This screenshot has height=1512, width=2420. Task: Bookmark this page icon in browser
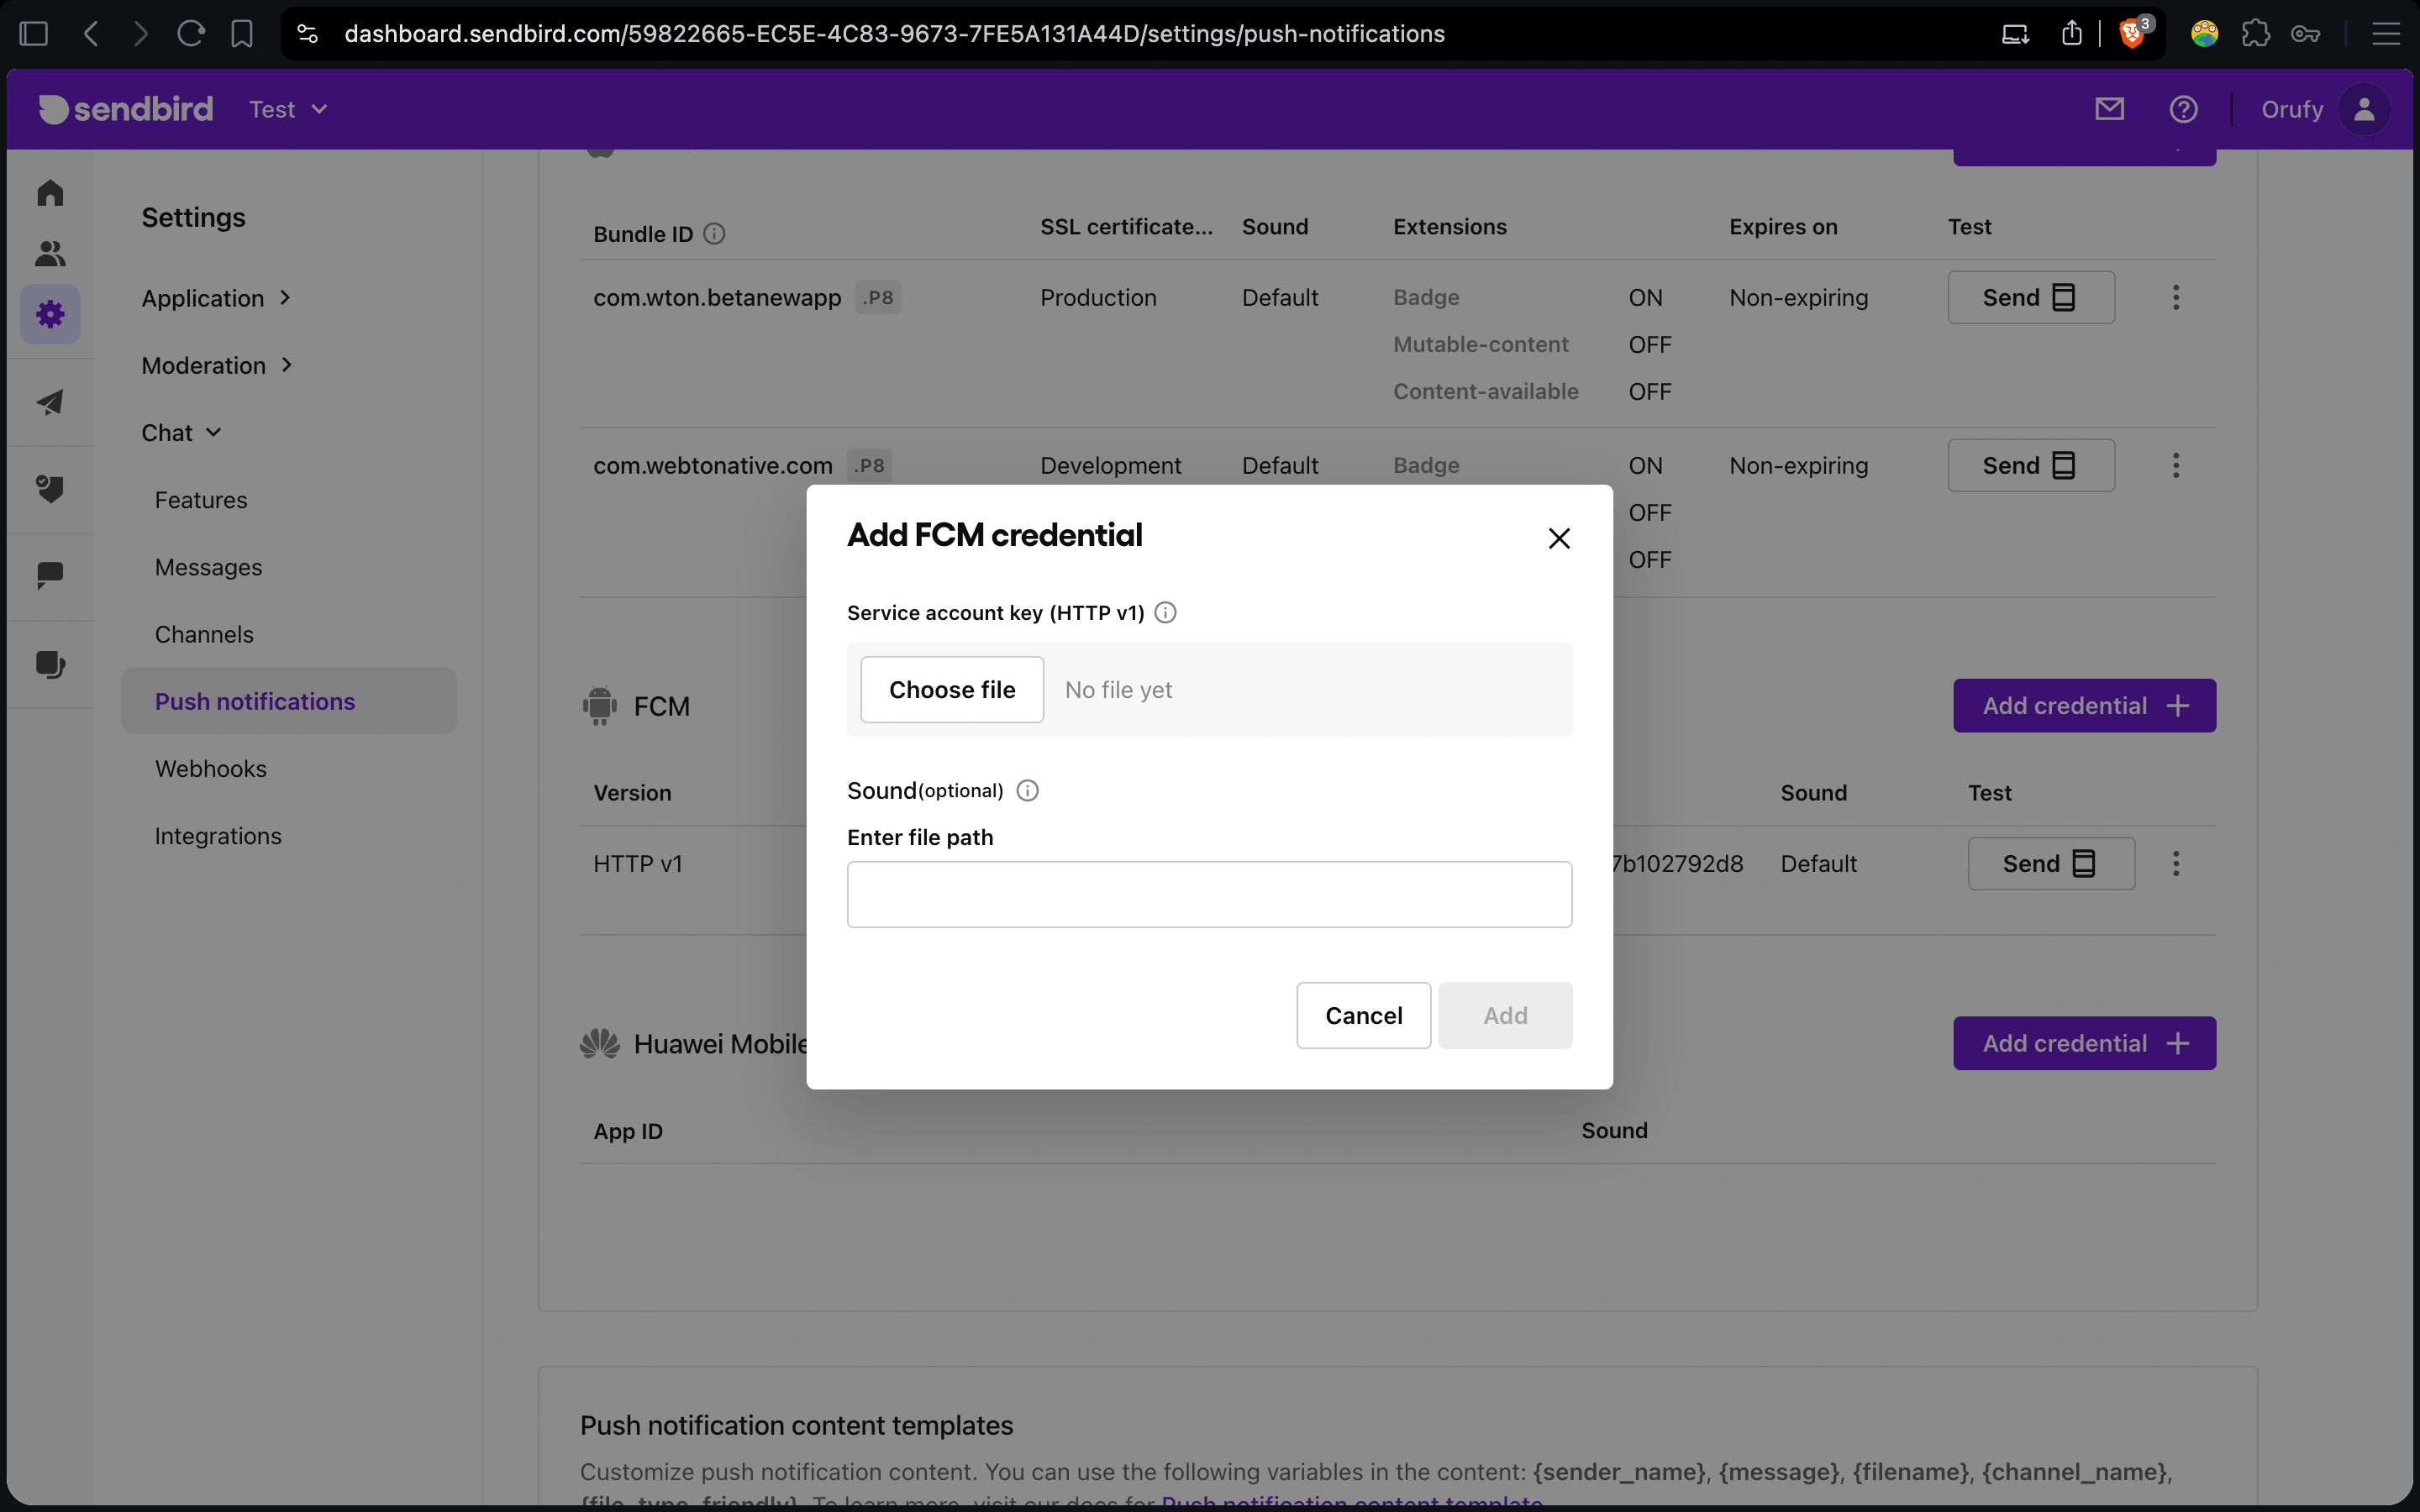(241, 34)
